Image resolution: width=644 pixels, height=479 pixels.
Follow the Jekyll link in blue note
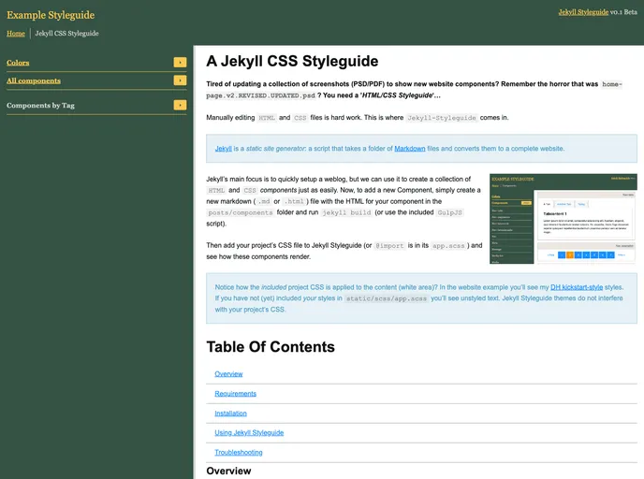224,149
